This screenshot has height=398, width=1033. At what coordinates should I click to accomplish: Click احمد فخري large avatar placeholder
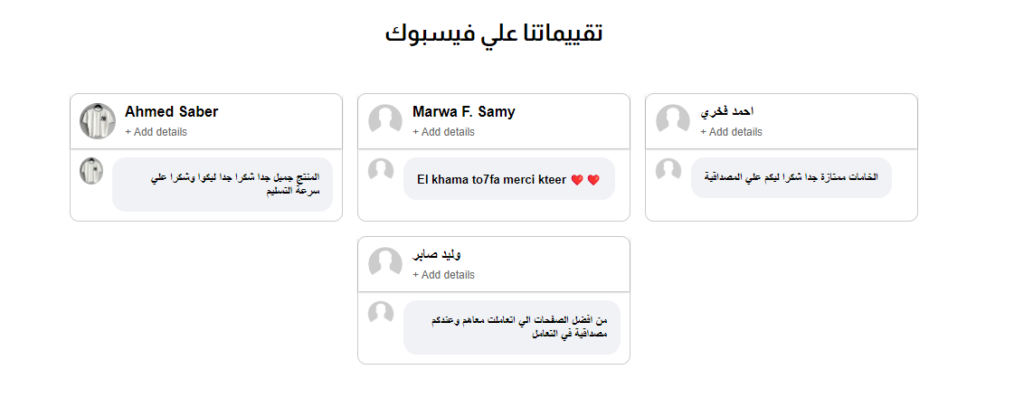[673, 120]
